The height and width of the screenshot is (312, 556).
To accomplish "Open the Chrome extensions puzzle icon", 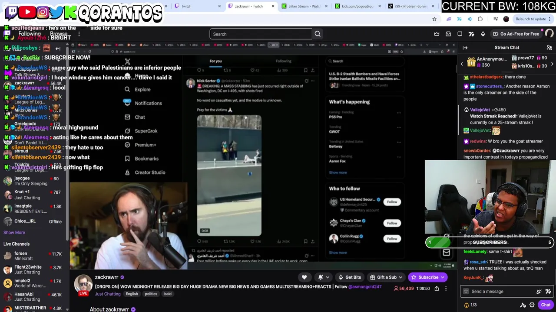I will pos(480,19).
